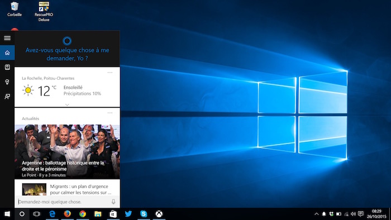391x220 pixels.
Task: Open File Explorer from taskbar
Action: (x=98, y=214)
